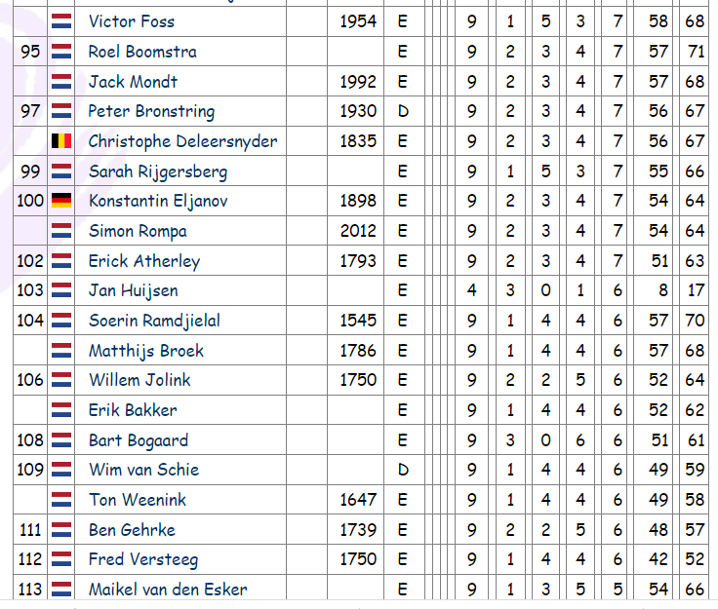Click the flag next to Maikel van den Esker
This screenshot has height=609, width=718.
(61, 589)
